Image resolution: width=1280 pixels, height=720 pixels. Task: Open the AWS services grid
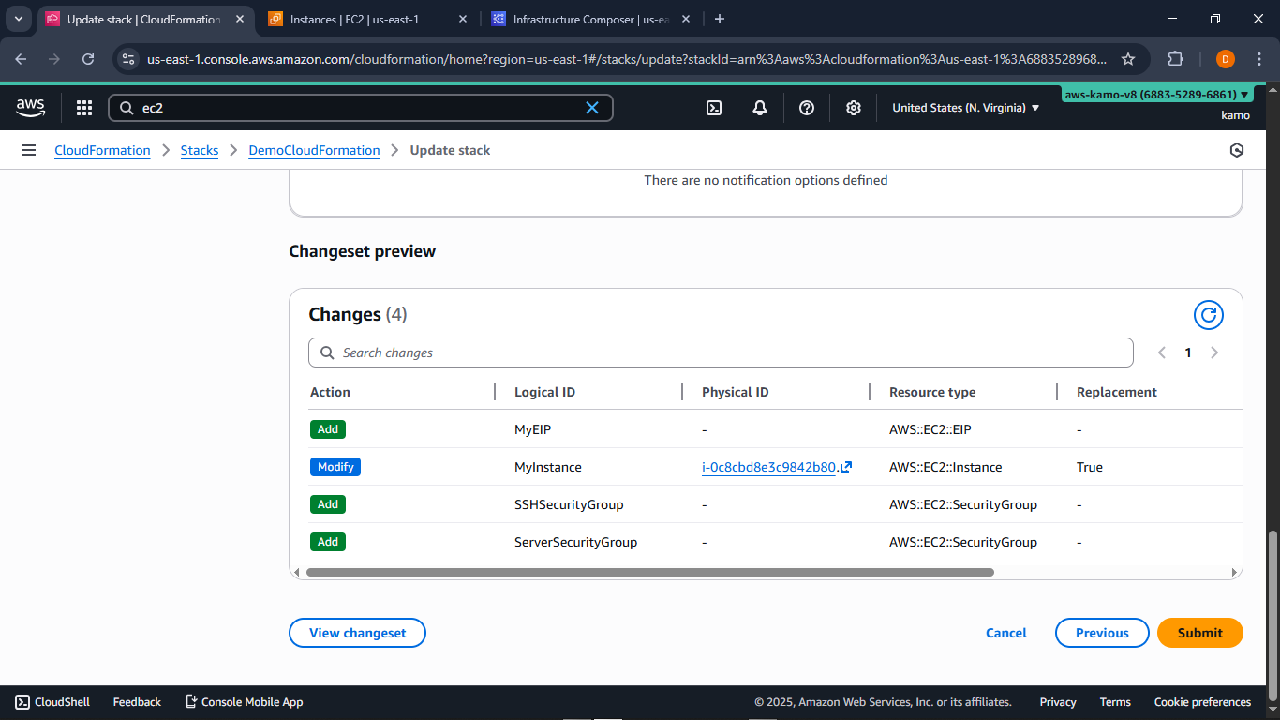[x=84, y=108]
